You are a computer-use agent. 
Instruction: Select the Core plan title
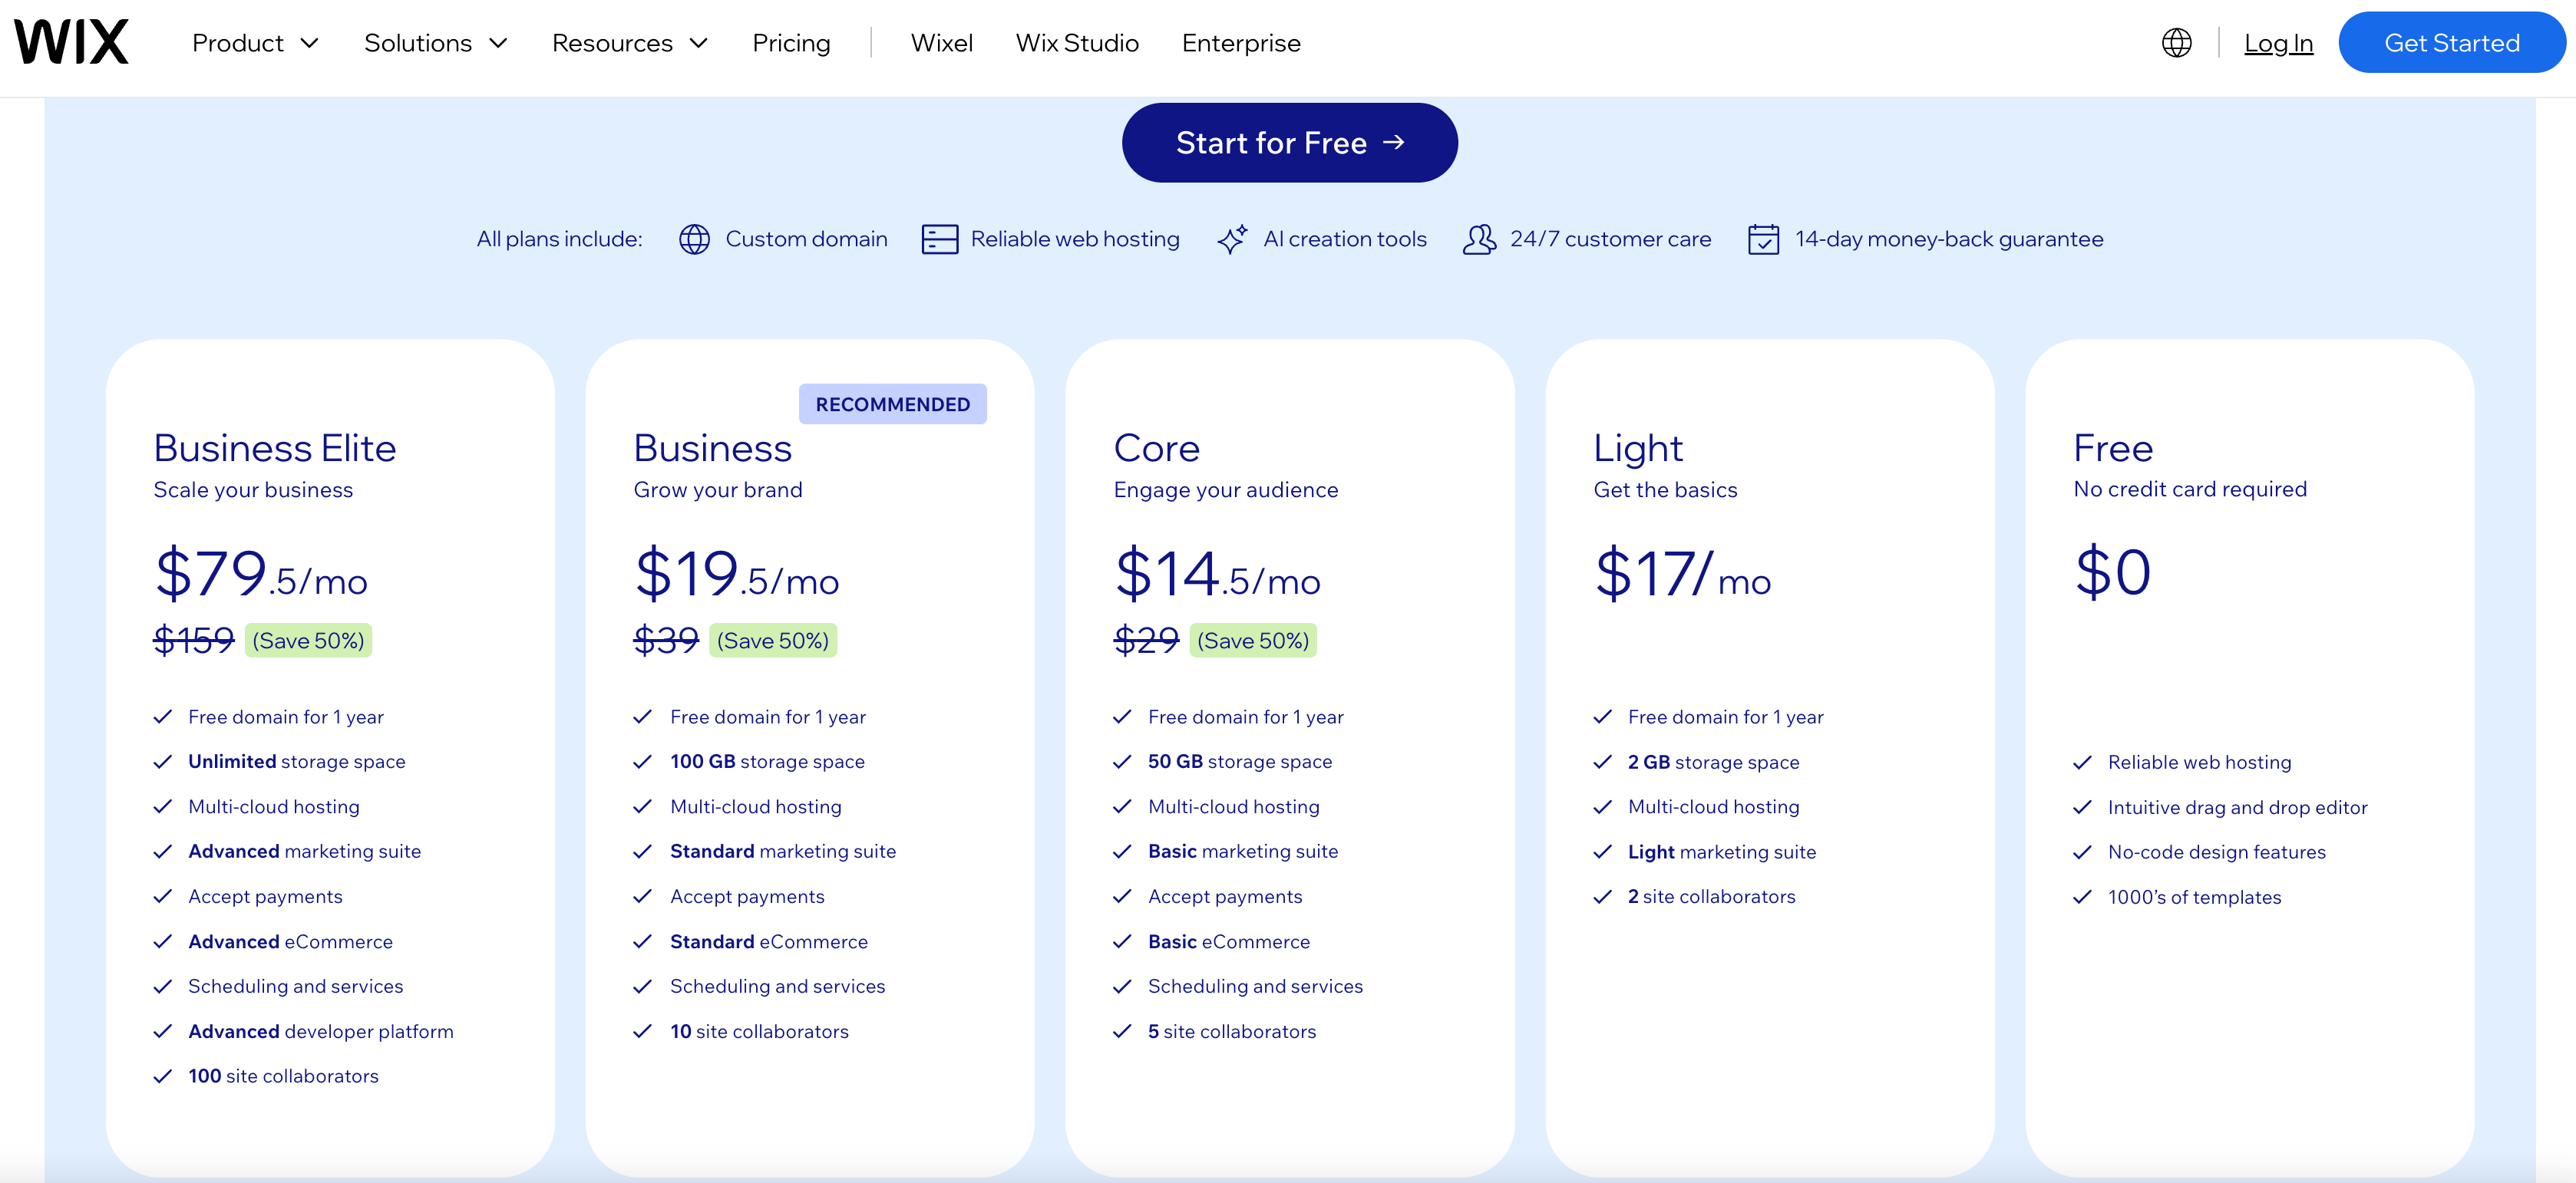click(x=1156, y=449)
